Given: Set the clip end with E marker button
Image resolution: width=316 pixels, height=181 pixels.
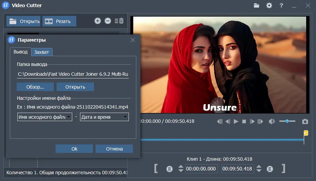Looking at the screenshot, I should tap(270, 169).
